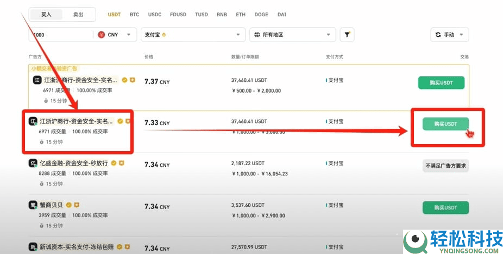Click shield badge next to 新诚资本
Viewport: 503px width, 254px height.
coord(127,247)
